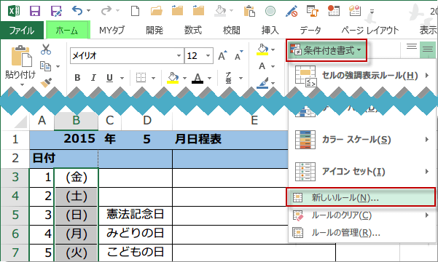Expand the fill color dropdown arrow
Viewport: 438px width, 262px height.
(x=184, y=78)
